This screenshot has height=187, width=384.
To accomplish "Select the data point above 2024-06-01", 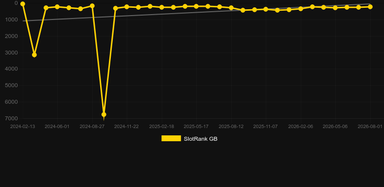I will (x=57, y=7).
